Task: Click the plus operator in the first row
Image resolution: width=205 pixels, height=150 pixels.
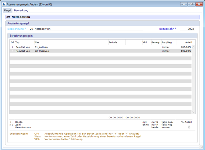Action: coord(12,47)
